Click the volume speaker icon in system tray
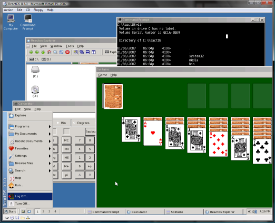The width and height of the screenshot is (275, 223). 254,211
